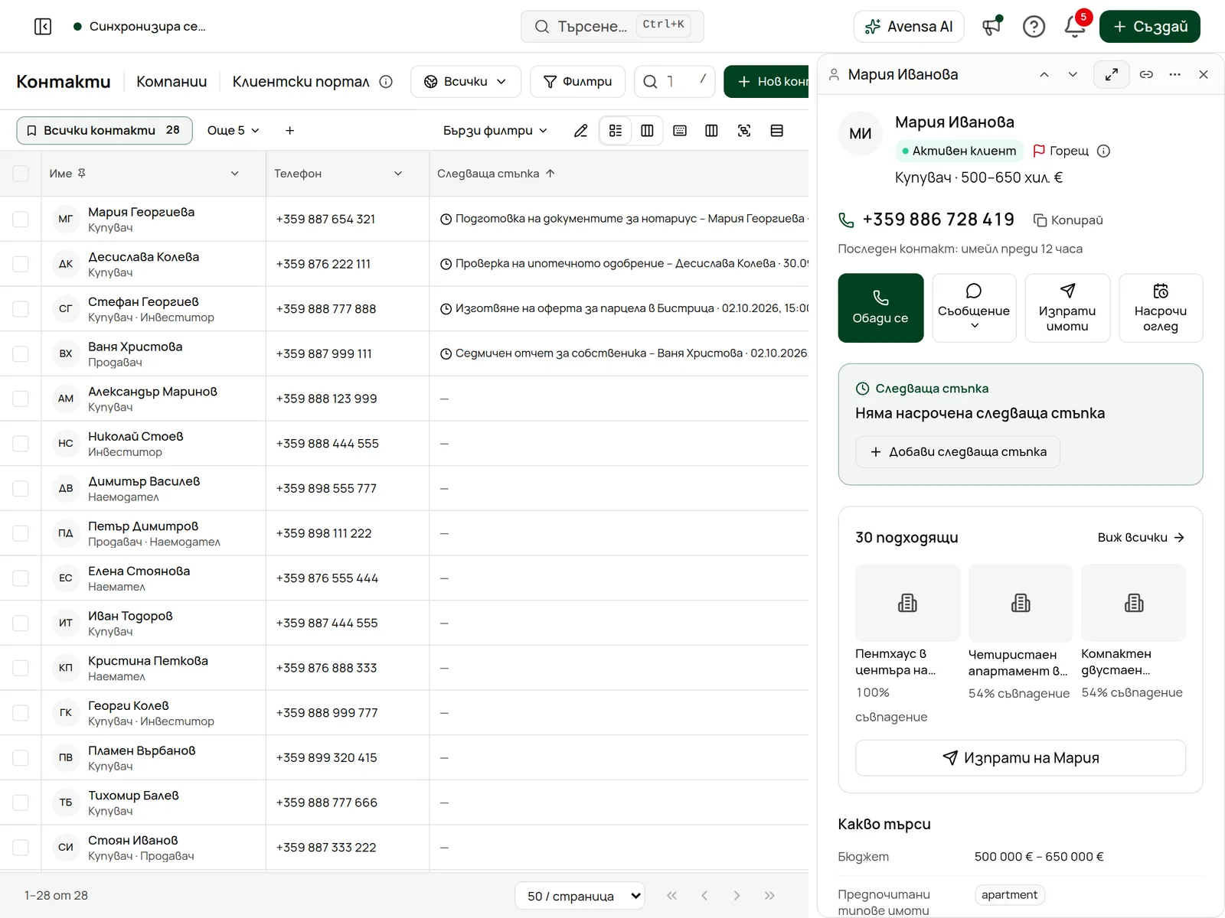1225x918 pixels.
Task: Open the Всички scope dropdown
Action: (x=465, y=82)
